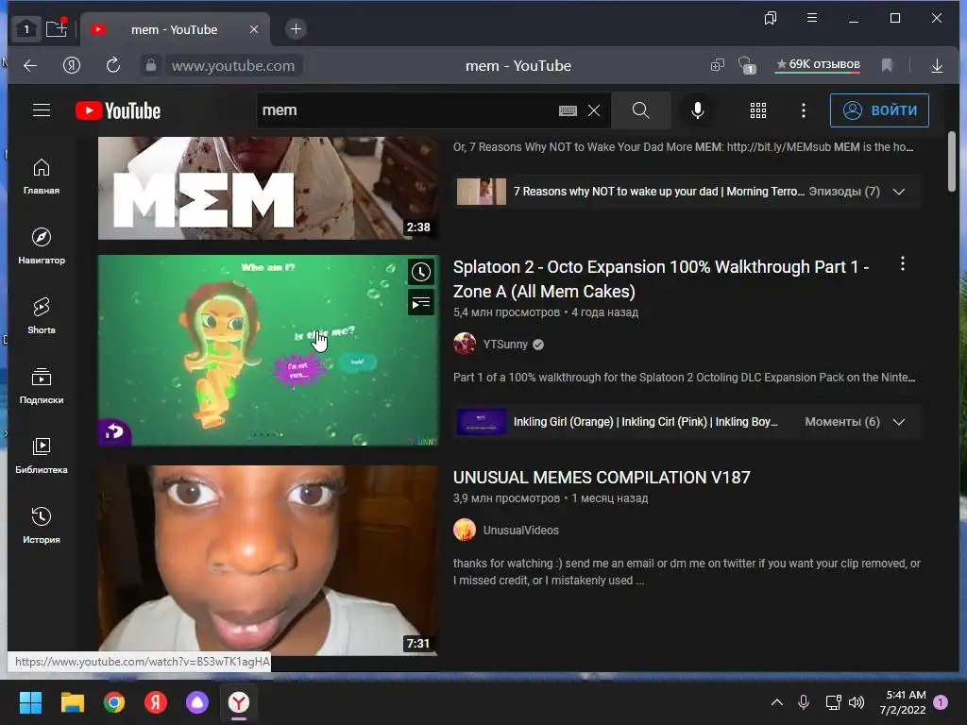Go to Главная in the sidebar
This screenshot has height=725, width=967.
42,177
